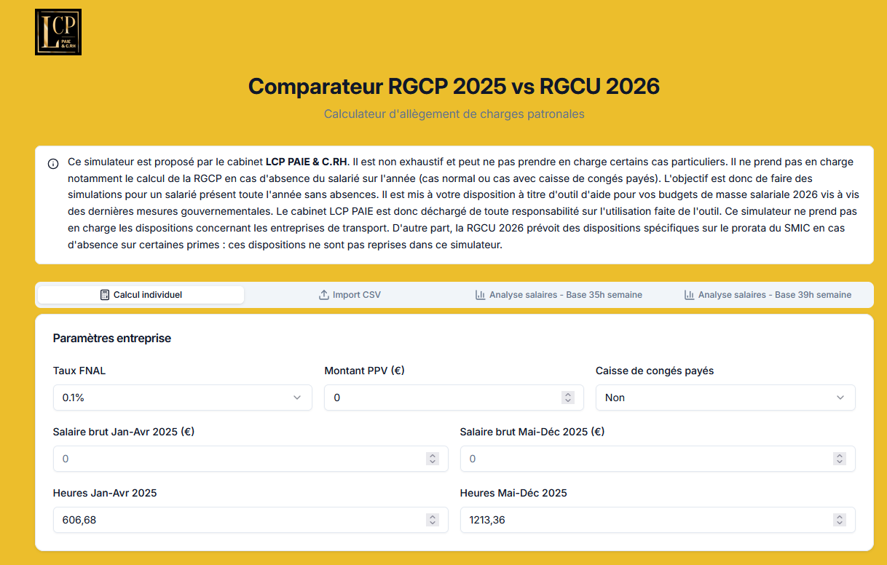Image resolution: width=887 pixels, height=565 pixels.
Task: Open the Taux FNAL dropdown
Action: 182,398
